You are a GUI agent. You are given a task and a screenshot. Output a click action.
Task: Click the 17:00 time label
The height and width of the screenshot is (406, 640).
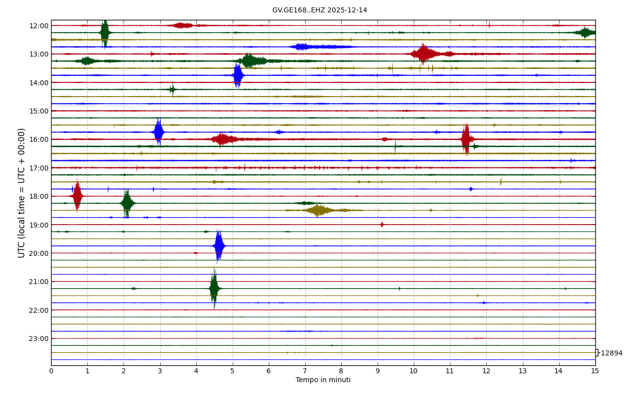39,168
